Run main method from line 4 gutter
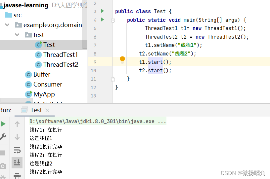 [x=102, y=19]
